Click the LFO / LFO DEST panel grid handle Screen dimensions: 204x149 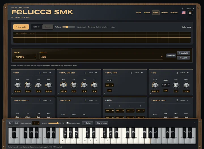pyautogui.click(x=40, y=100)
